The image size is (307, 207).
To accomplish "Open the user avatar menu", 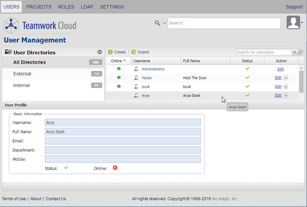I will pos(293,22).
